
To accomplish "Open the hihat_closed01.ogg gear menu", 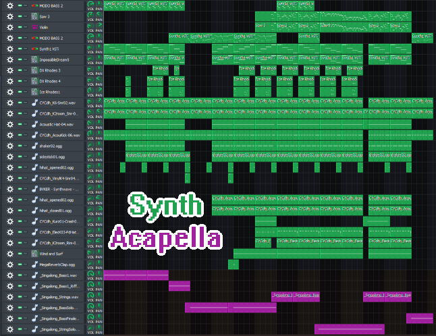I will pyautogui.click(x=10, y=211).
